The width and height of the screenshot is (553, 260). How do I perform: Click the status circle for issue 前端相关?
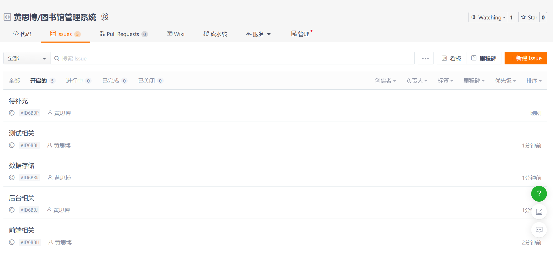pyautogui.click(x=12, y=242)
